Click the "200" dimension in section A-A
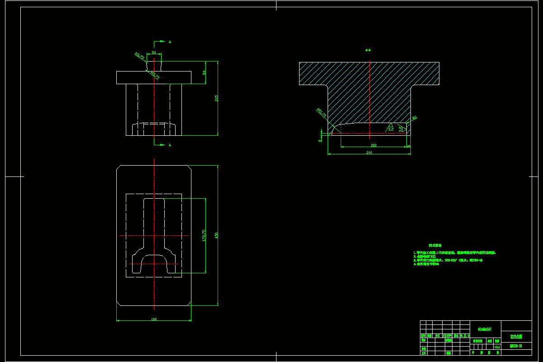This screenshot has height=362, width=543. tap(369, 153)
